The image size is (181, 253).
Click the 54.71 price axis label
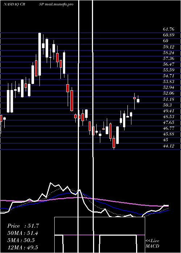point(169,76)
